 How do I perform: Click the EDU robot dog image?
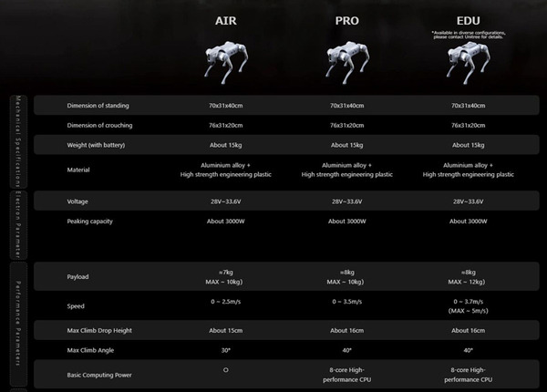[468, 65]
